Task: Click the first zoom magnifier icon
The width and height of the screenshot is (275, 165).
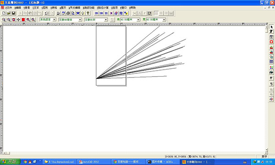Action: pyautogui.click(x=4, y=20)
